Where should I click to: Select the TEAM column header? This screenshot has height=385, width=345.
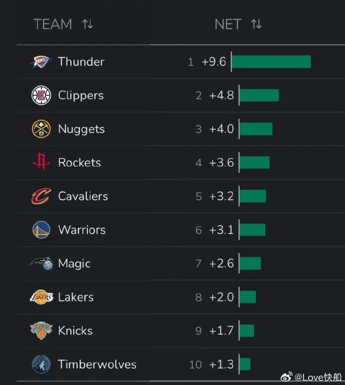click(53, 24)
